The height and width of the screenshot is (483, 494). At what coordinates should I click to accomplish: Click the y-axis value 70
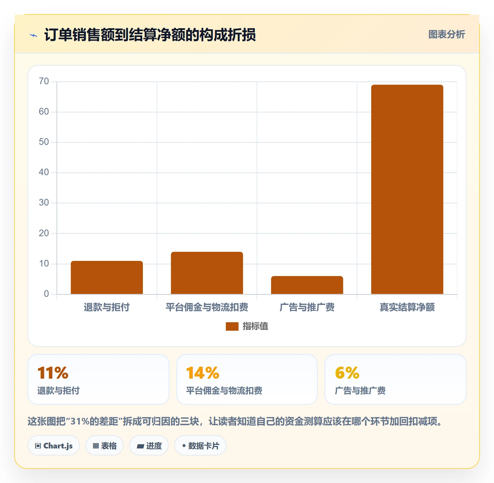[x=44, y=81]
